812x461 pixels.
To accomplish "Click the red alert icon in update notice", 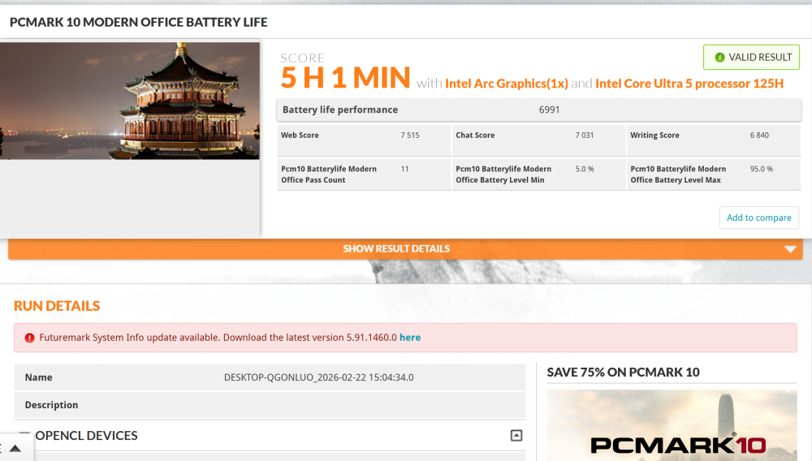I will pos(29,338).
